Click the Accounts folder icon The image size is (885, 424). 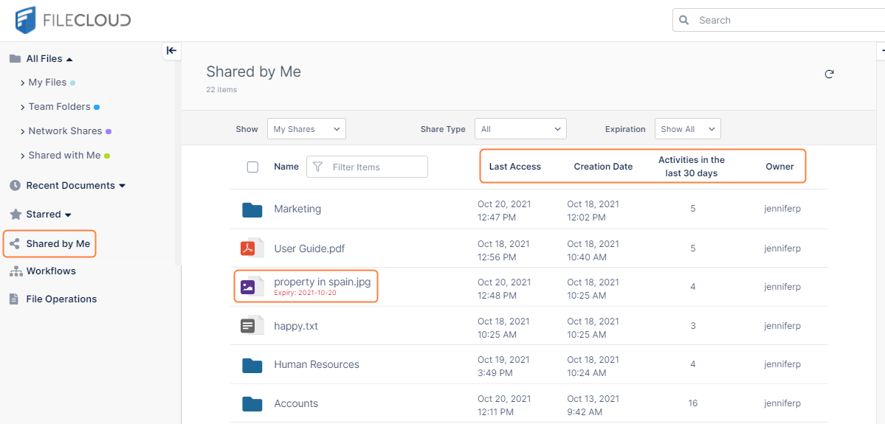pos(252,403)
